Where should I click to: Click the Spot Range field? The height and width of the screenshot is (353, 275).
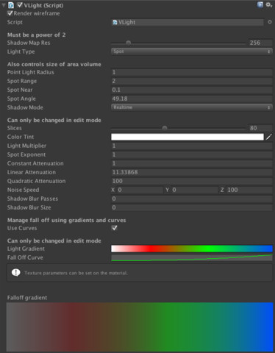pyautogui.click(x=192, y=81)
